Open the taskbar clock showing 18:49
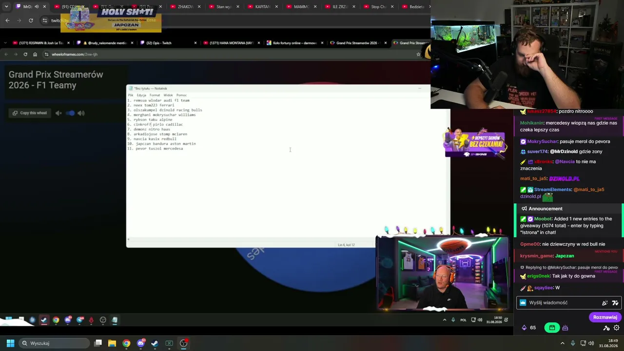The image size is (624, 351). point(609,343)
